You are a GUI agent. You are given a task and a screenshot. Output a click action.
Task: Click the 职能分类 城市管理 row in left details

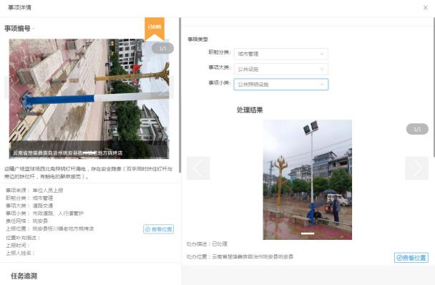[29, 198]
